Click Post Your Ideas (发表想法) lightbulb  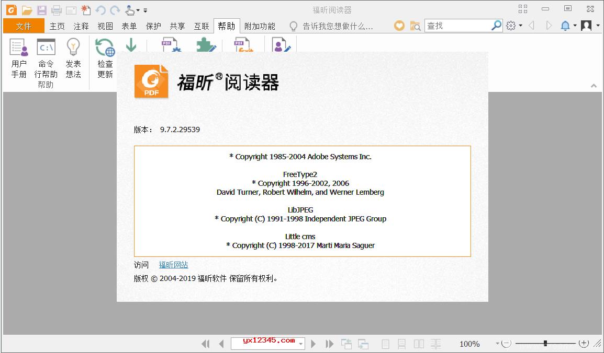click(73, 58)
